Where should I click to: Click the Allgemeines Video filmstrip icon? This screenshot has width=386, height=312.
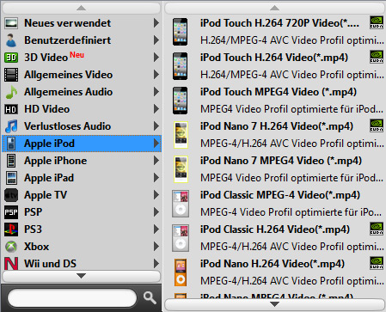[11, 75]
